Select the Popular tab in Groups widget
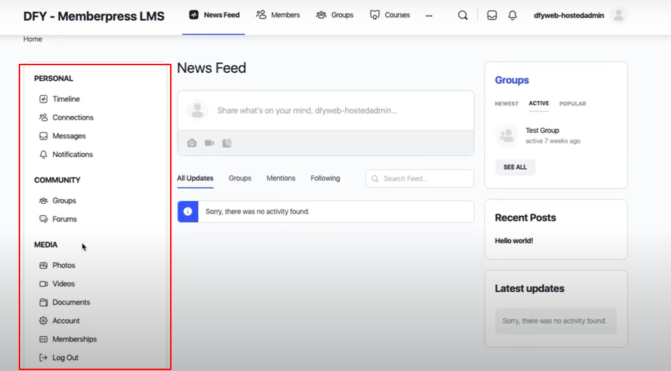This screenshot has width=671, height=371. pyautogui.click(x=573, y=104)
